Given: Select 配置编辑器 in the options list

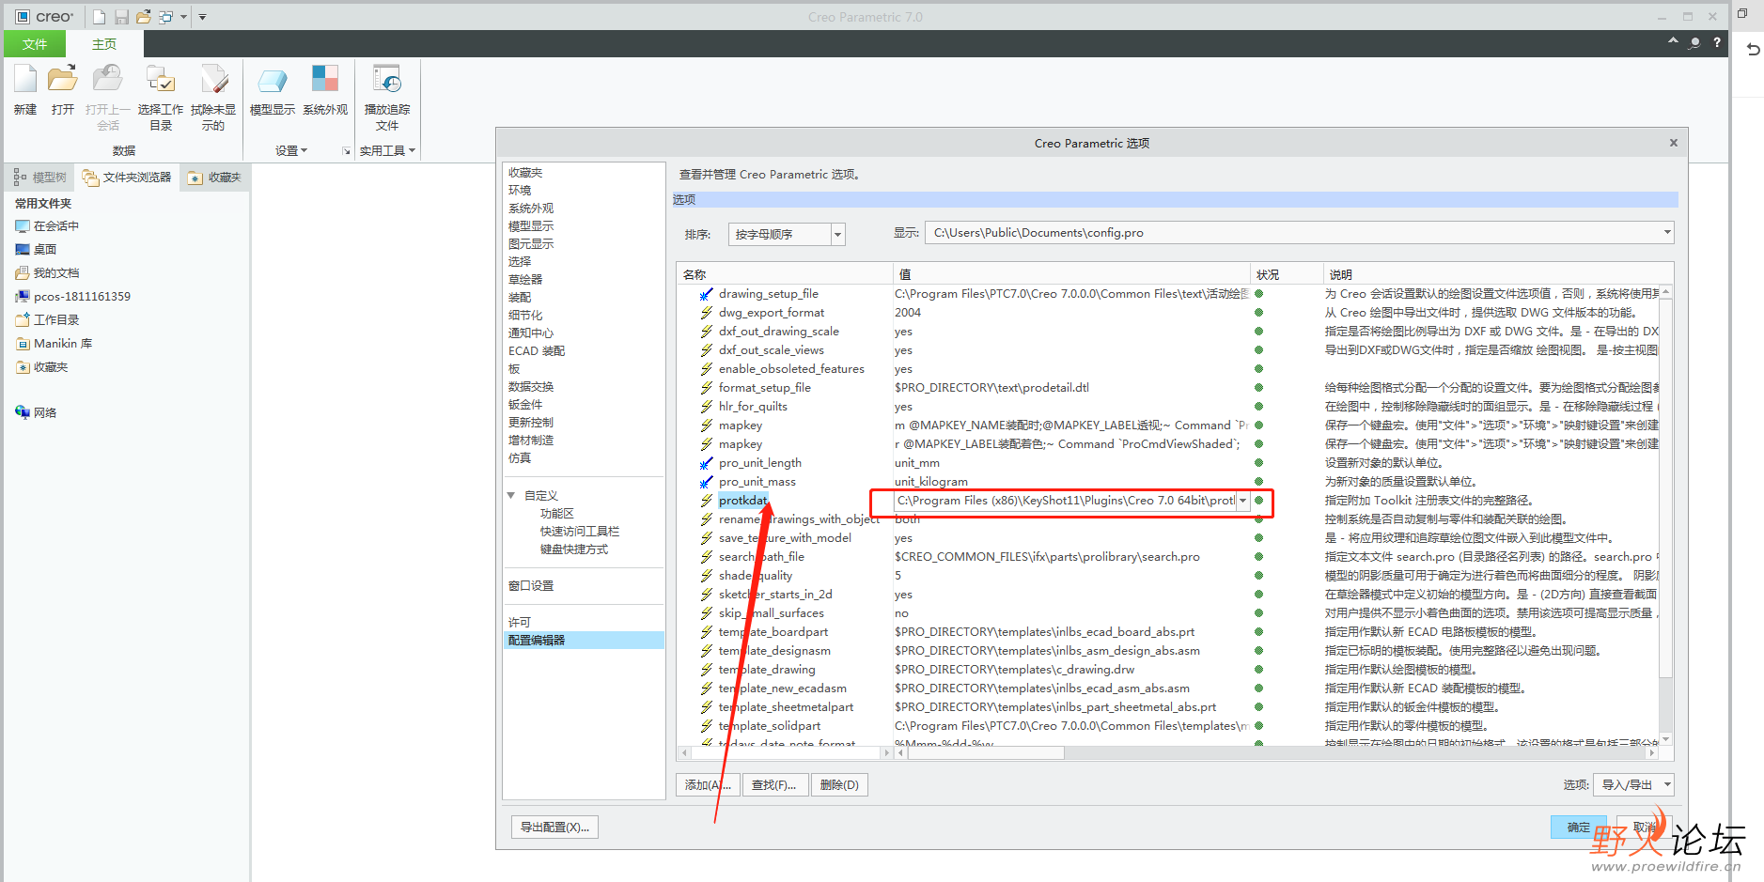Looking at the screenshot, I should 584,641.
